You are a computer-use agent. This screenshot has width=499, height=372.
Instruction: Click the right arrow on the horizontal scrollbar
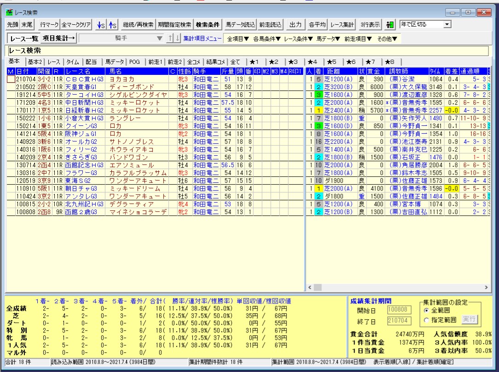pos(487,287)
